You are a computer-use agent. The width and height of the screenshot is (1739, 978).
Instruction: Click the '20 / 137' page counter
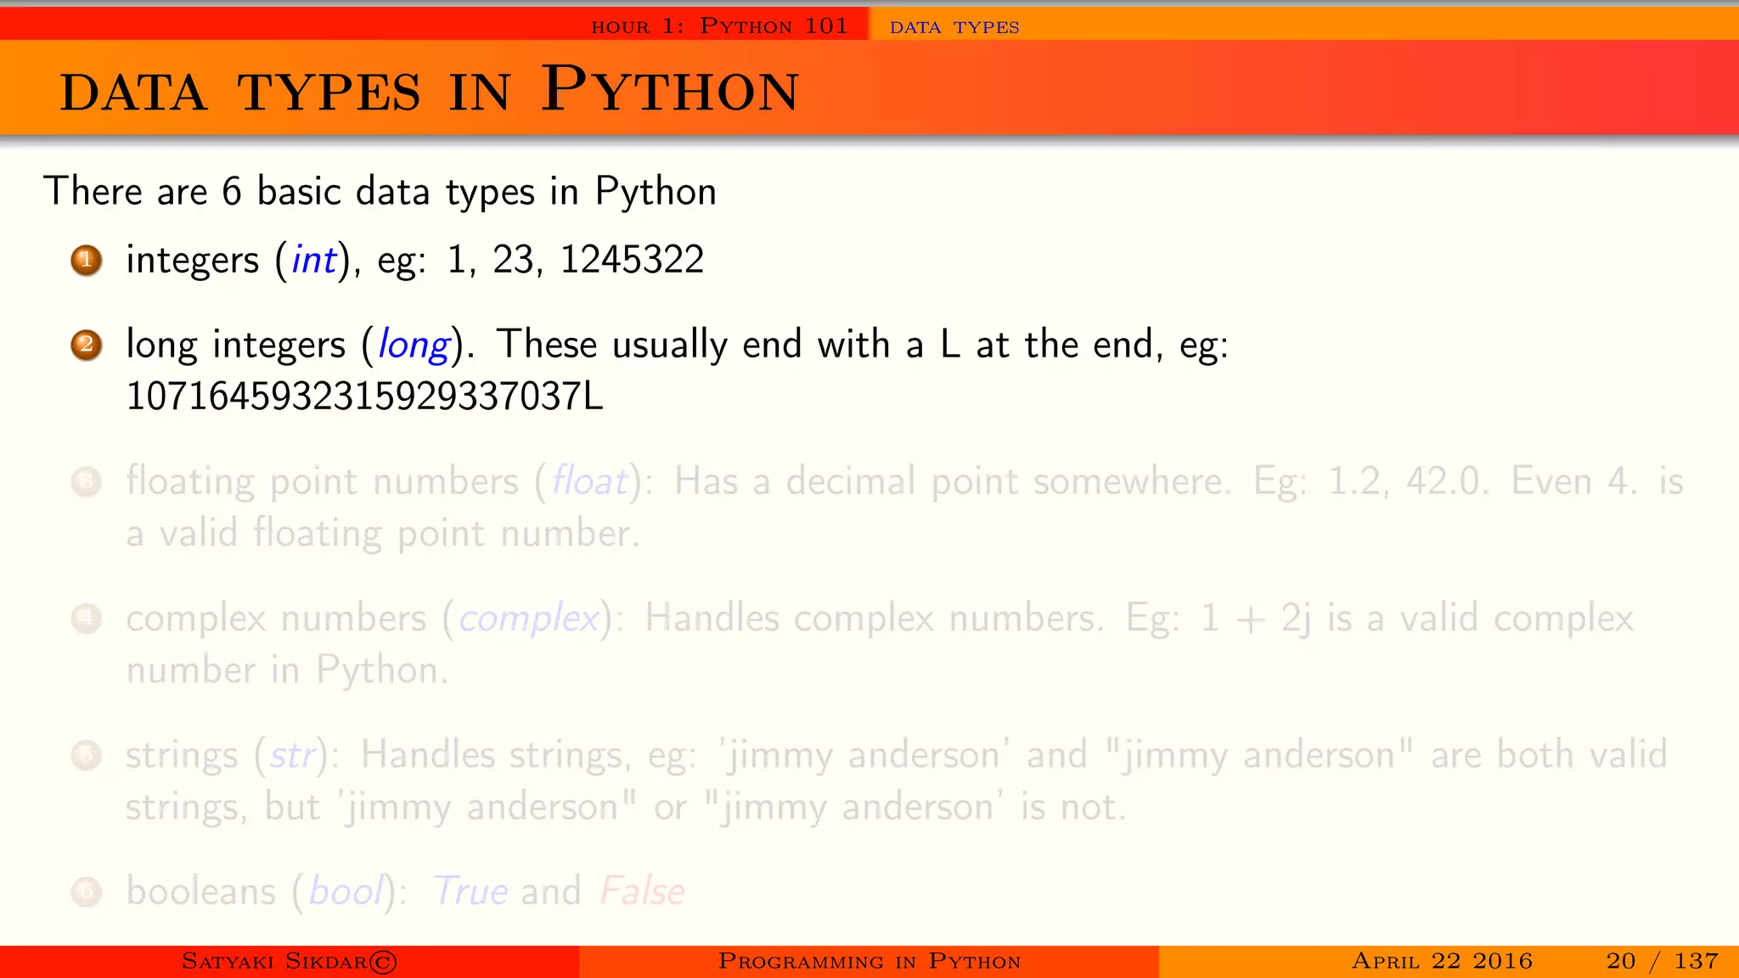[x=1663, y=961]
